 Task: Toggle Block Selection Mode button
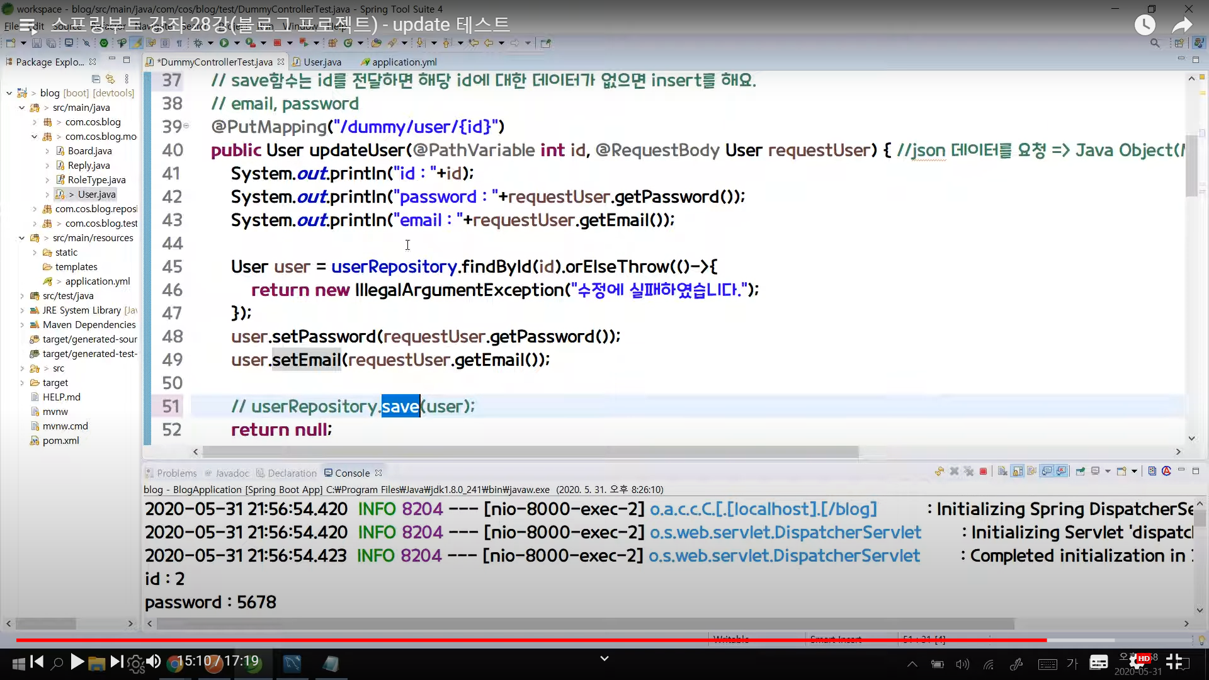coord(165,43)
